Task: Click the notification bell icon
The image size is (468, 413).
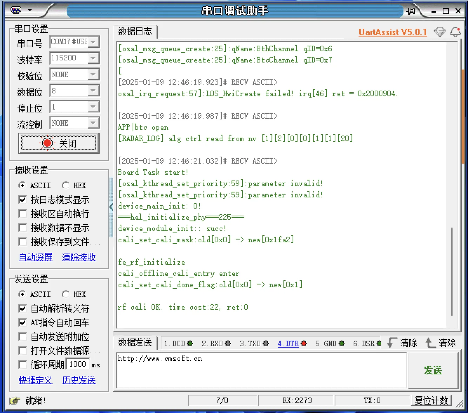Action: click(455, 32)
